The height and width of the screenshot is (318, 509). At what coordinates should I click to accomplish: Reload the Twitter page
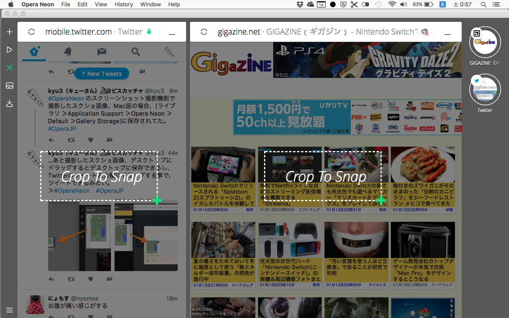click(31, 32)
